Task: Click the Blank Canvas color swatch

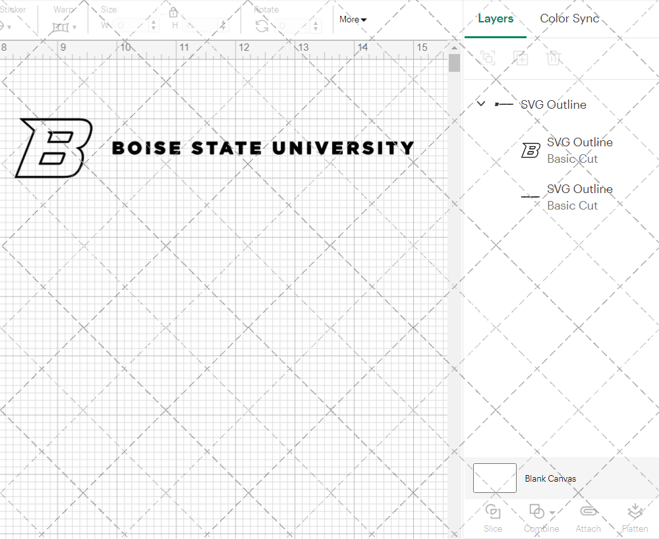Action: tap(494, 478)
